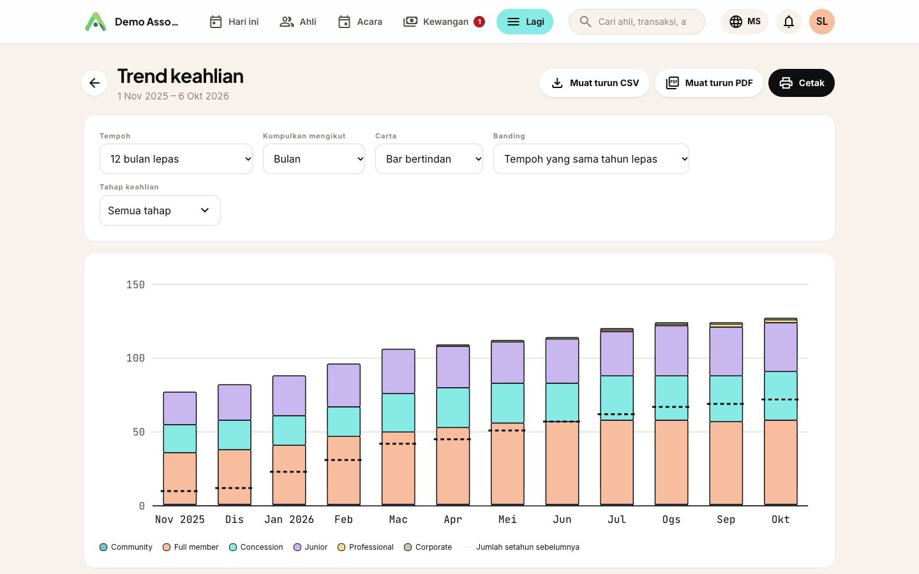
Task: Toggle the Full member legend series
Action: pos(191,547)
